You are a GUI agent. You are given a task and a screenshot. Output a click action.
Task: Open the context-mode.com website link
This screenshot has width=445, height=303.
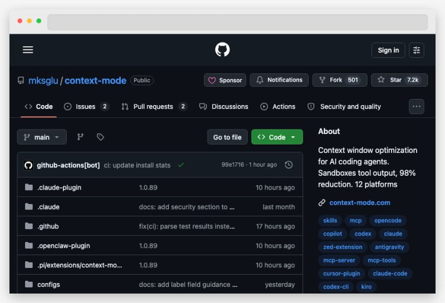[x=359, y=202]
